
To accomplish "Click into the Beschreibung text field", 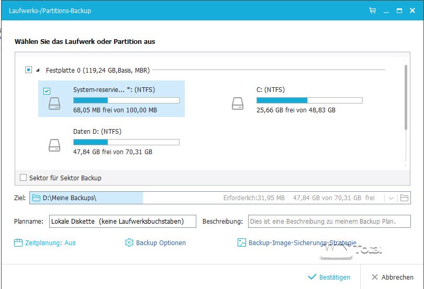I will 329,222.
